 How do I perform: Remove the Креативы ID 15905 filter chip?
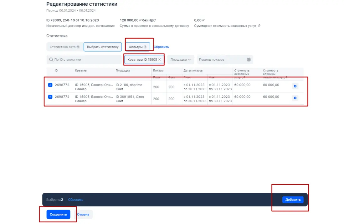click(x=160, y=60)
